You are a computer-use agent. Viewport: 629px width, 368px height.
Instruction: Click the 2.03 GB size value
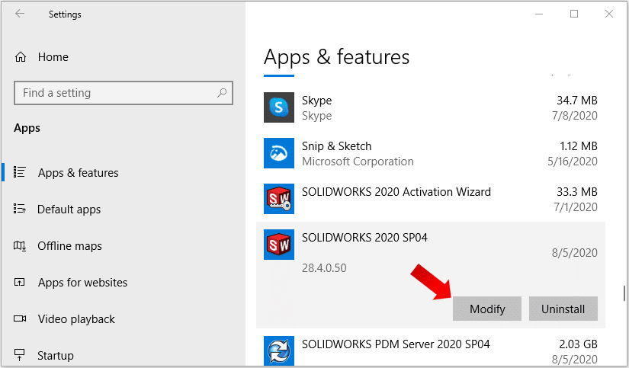coord(578,344)
